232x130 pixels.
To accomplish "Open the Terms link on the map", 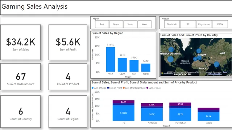I will 225,72.
